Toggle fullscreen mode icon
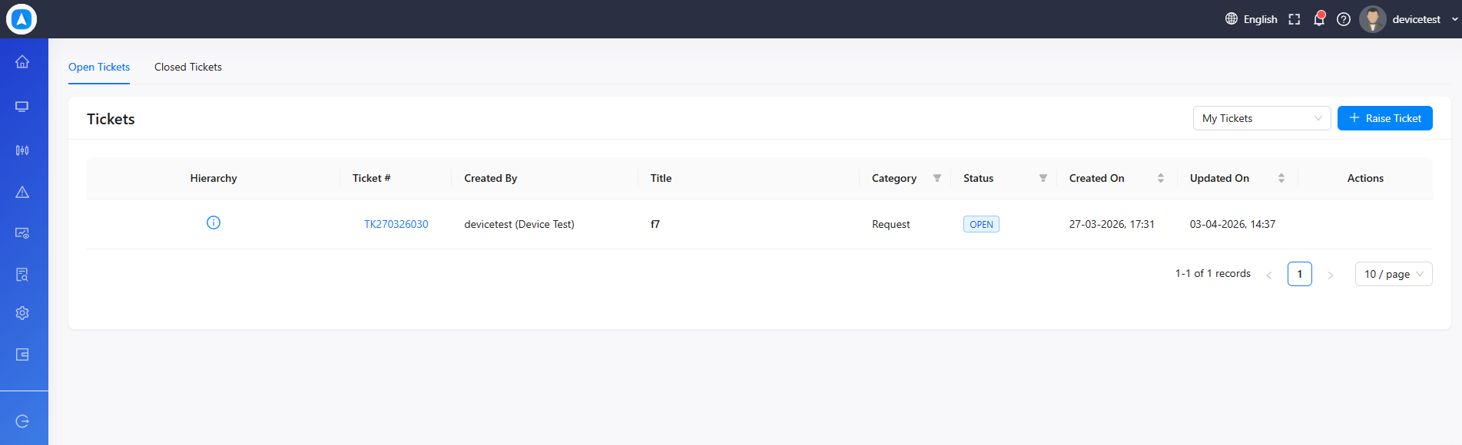The width and height of the screenshot is (1462, 445). click(1295, 19)
